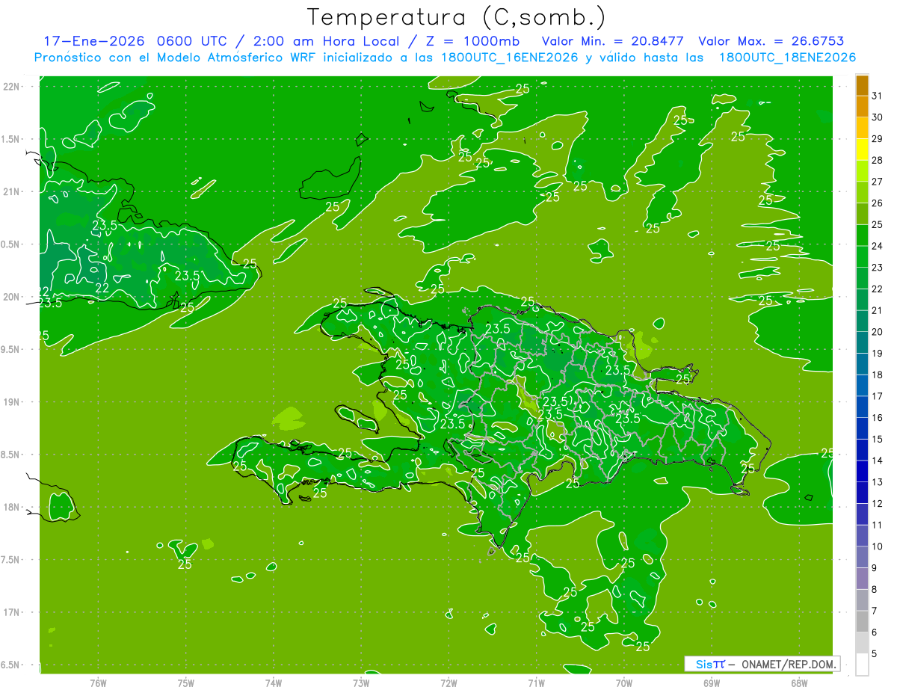Screen dimensions: 897x693
Task: Click the 74W longitude axis label
Action: pyautogui.click(x=274, y=683)
